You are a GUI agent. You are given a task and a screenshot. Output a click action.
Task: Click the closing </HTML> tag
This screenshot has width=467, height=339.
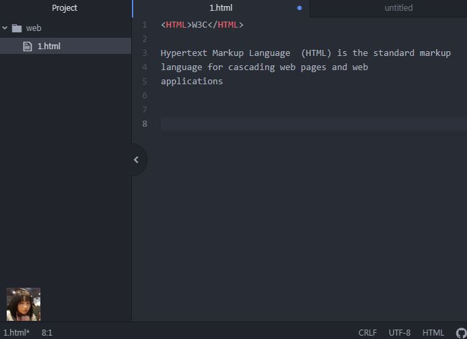225,25
